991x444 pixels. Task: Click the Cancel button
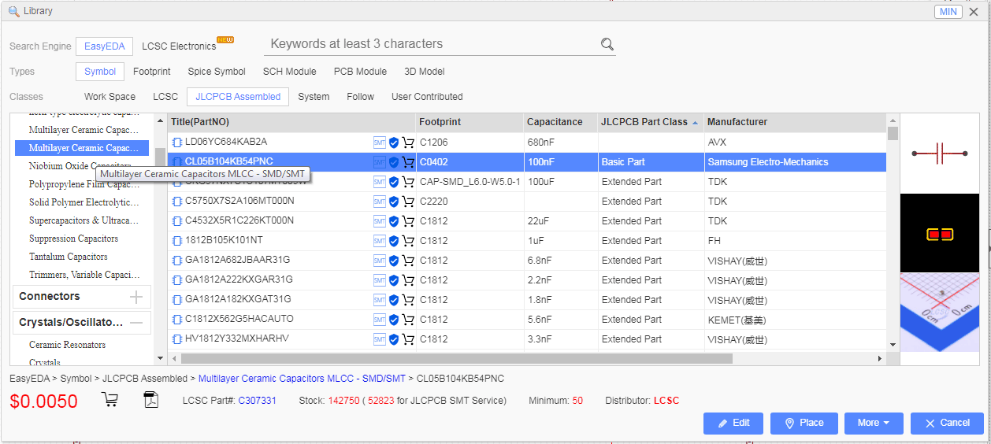pos(947,423)
